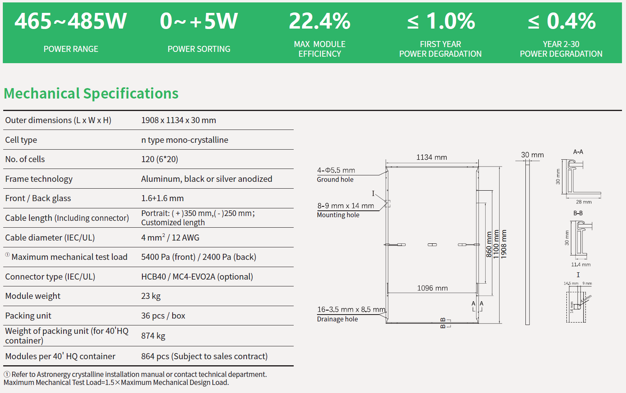Select the '4-Φ5.5 mm' ground hole callout
The height and width of the screenshot is (393, 626).
point(336,170)
